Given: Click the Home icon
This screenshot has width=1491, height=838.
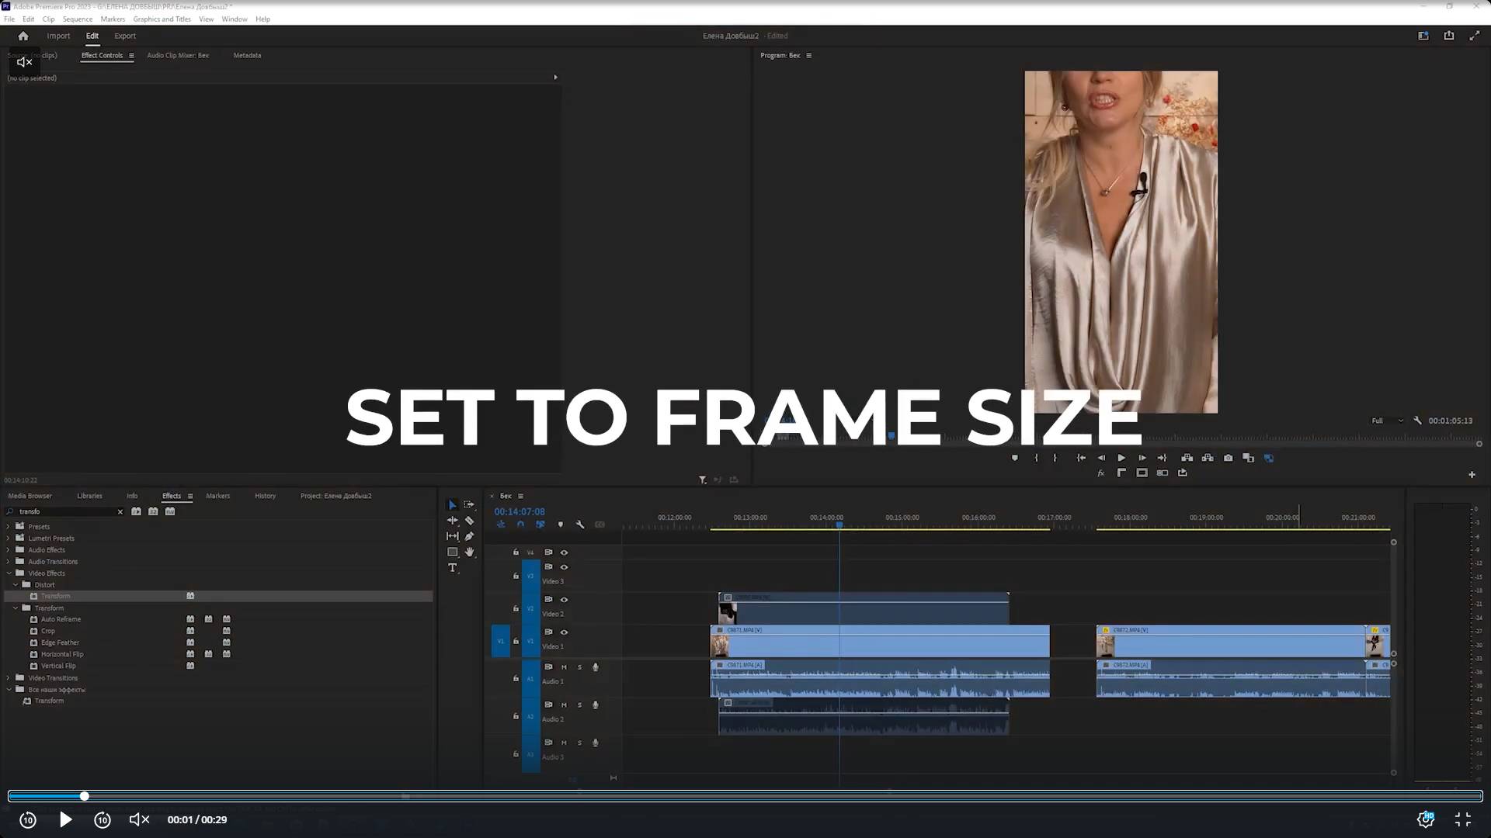Looking at the screenshot, I should [23, 36].
